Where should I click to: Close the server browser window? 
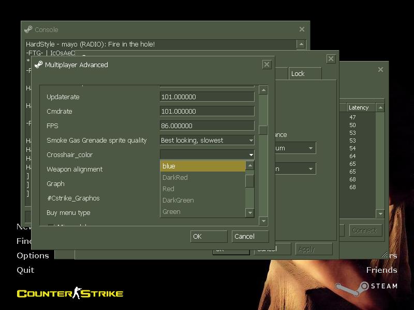380,69
